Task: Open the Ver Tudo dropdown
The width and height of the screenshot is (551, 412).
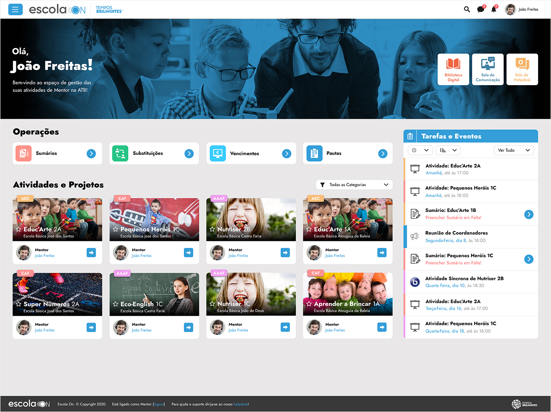Action: pyautogui.click(x=514, y=150)
